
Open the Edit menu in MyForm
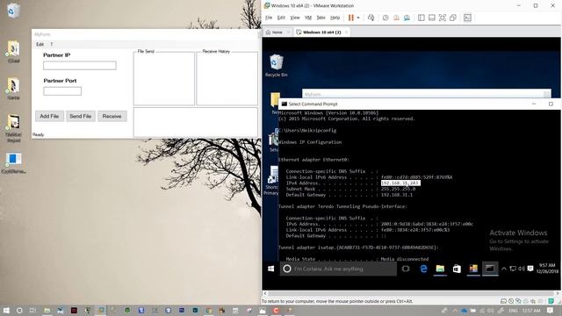pos(40,44)
